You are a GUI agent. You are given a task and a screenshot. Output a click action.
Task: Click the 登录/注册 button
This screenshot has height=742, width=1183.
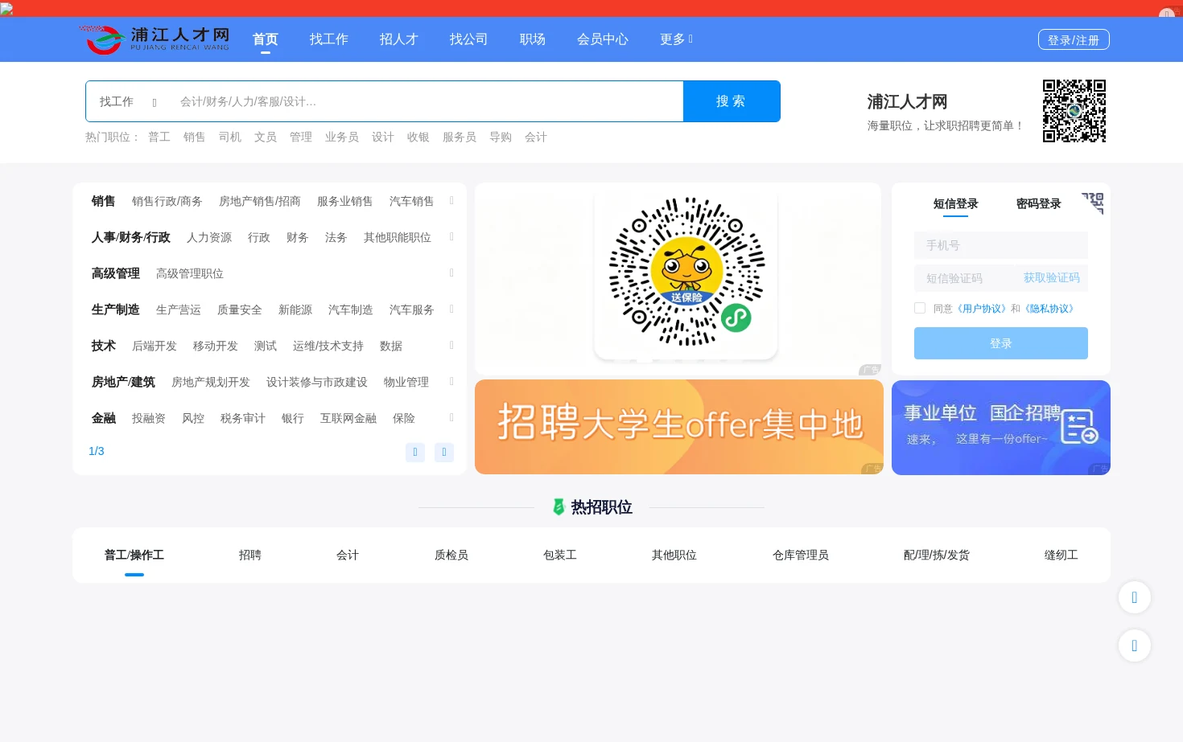[x=1074, y=39]
